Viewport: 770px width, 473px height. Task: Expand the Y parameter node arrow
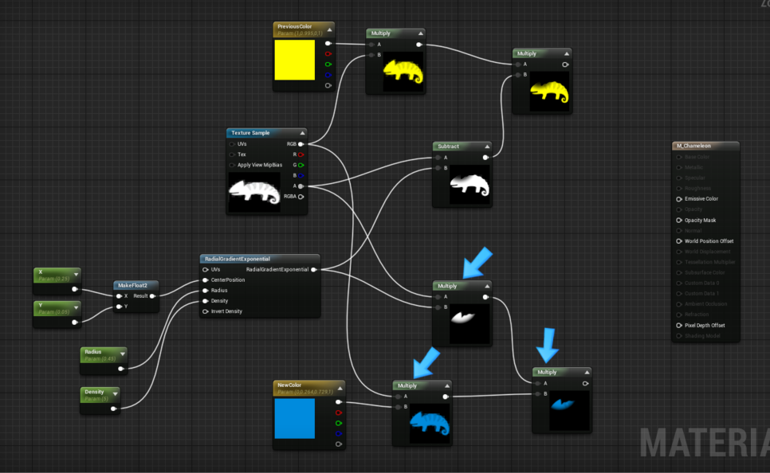click(x=76, y=307)
